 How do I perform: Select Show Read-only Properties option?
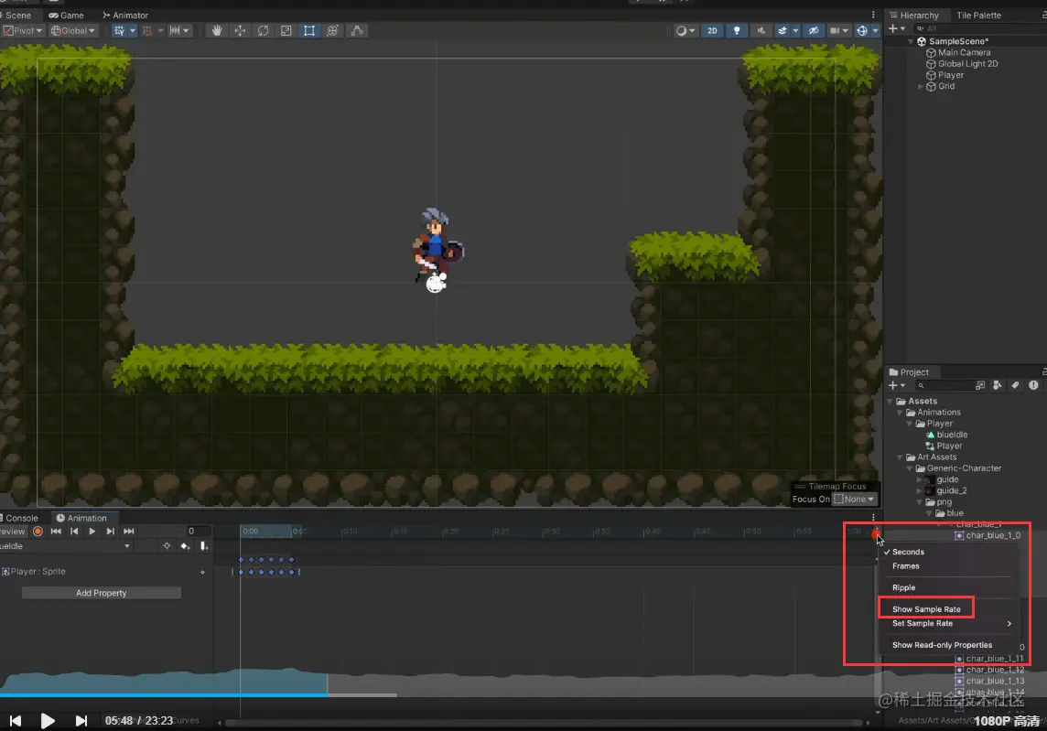pyautogui.click(x=942, y=645)
